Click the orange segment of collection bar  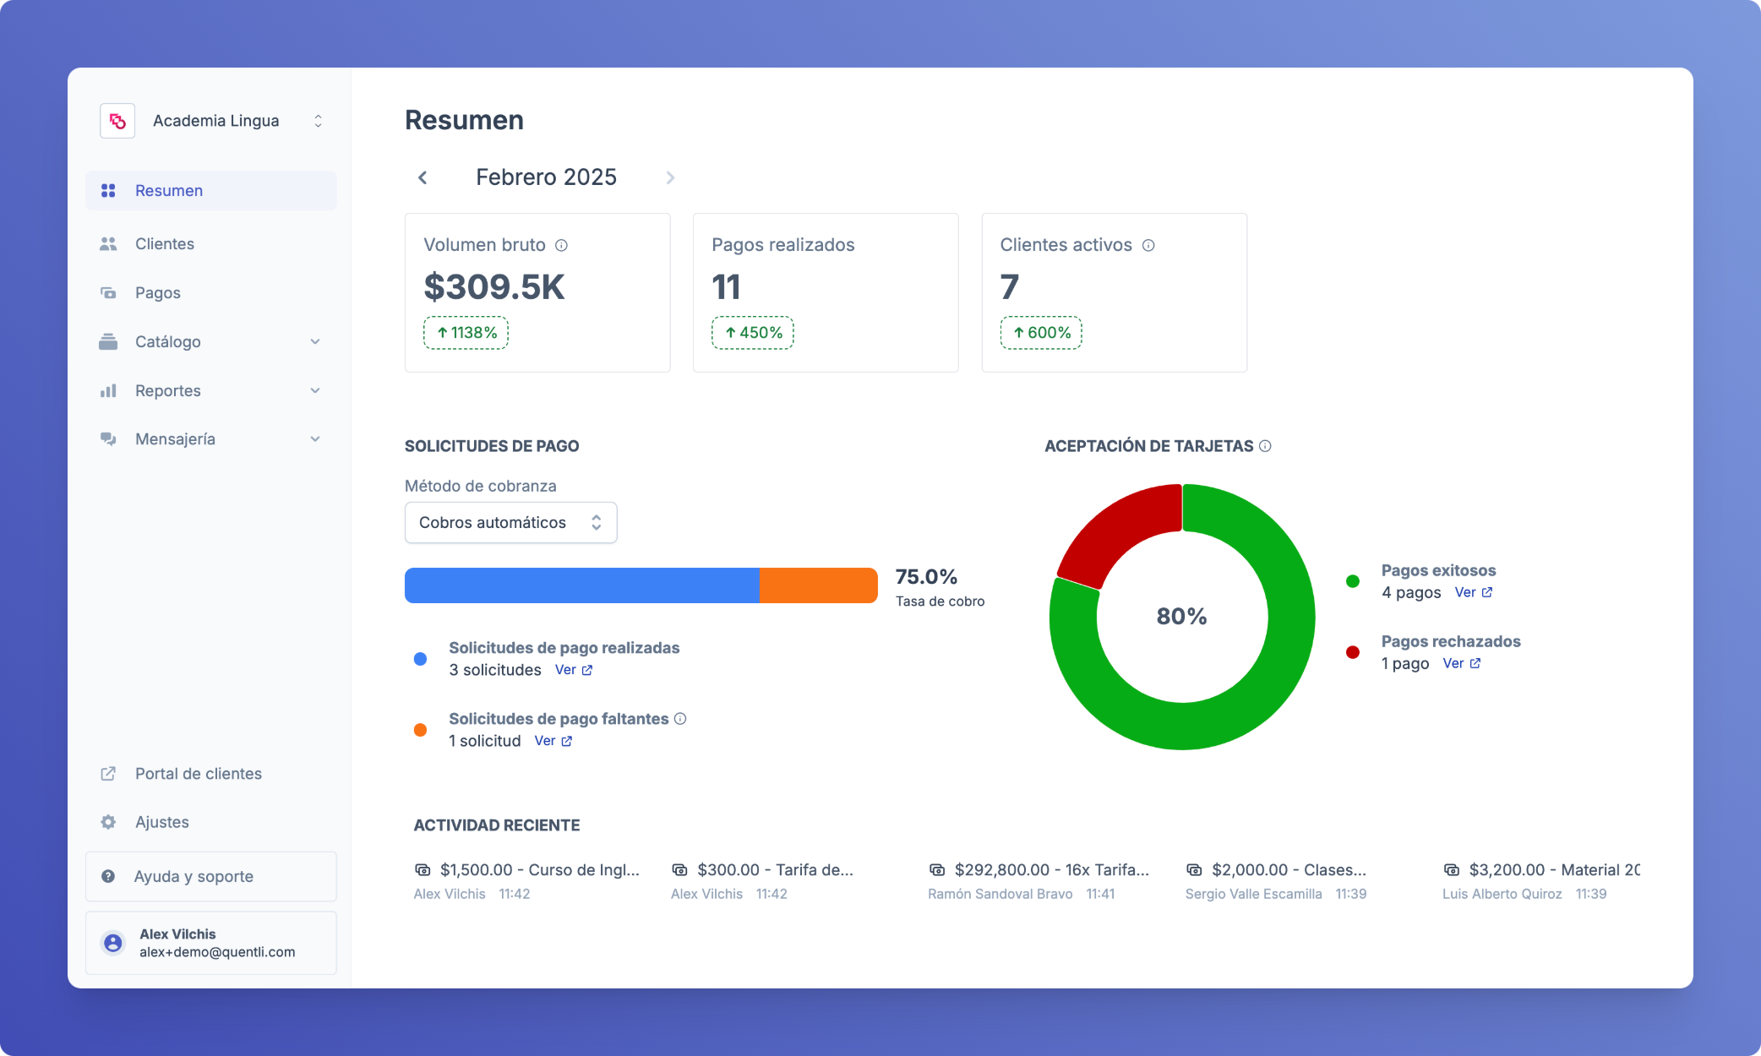click(818, 585)
